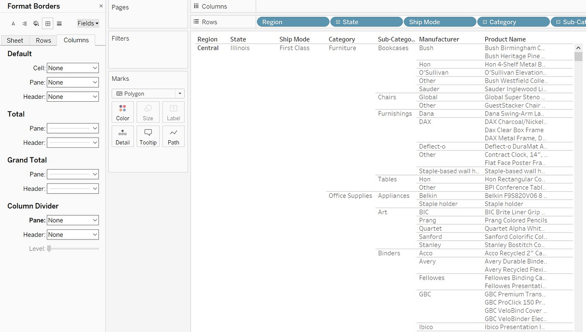
Task: Select the Columns tab in Format Borders
Action: [x=76, y=40]
